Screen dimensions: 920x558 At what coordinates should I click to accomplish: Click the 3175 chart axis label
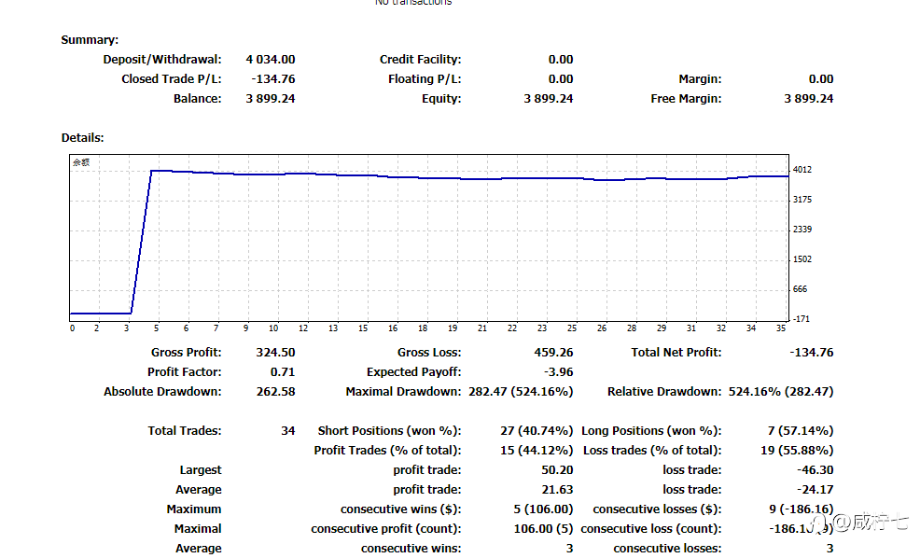(x=802, y=200)
